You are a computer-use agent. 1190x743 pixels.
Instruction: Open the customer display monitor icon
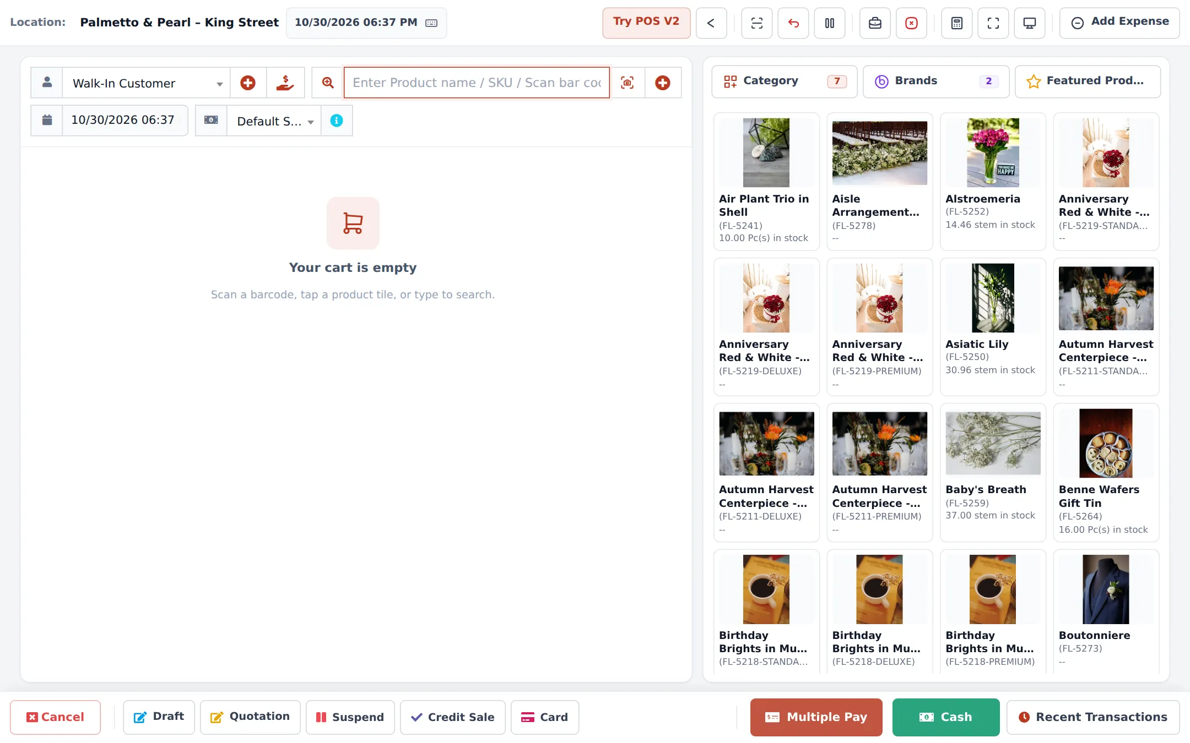1029,23
